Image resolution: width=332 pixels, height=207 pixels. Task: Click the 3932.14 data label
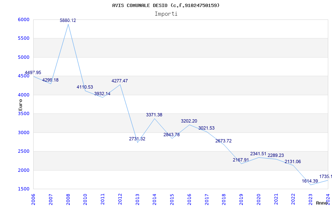[102, 94]
